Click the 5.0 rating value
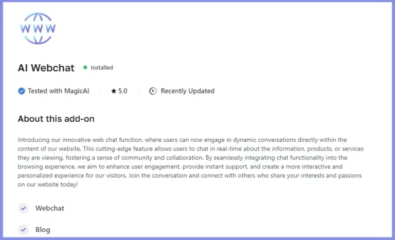This screenshot has height=240, width=395. 123,91
